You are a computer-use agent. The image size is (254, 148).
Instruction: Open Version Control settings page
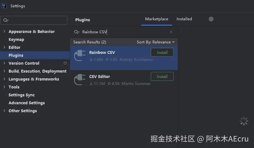[x=24, y=63]
